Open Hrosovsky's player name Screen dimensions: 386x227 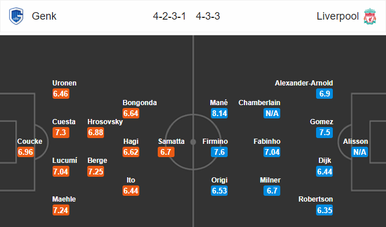[105, 122]
